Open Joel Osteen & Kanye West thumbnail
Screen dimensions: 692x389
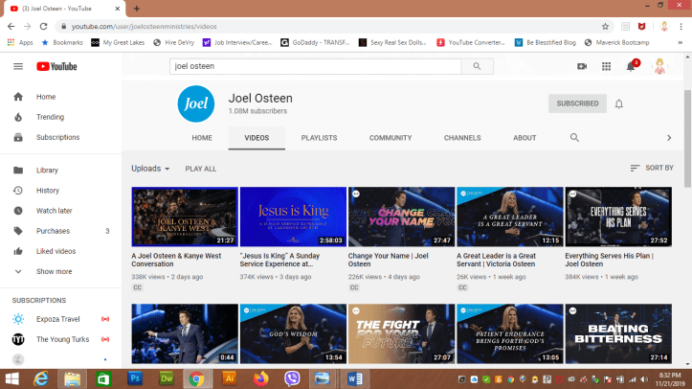point(185,217)
